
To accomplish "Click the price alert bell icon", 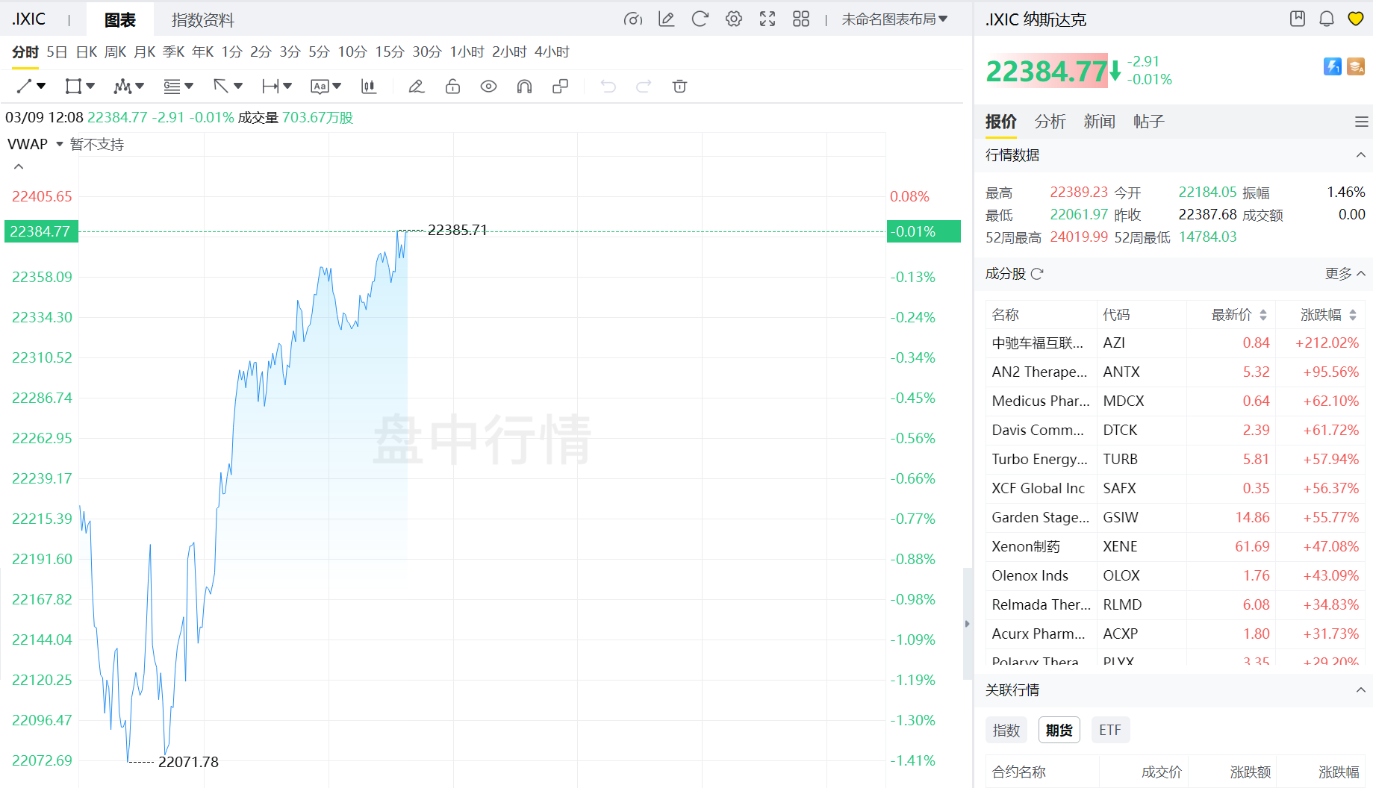I will [1327, 19].
